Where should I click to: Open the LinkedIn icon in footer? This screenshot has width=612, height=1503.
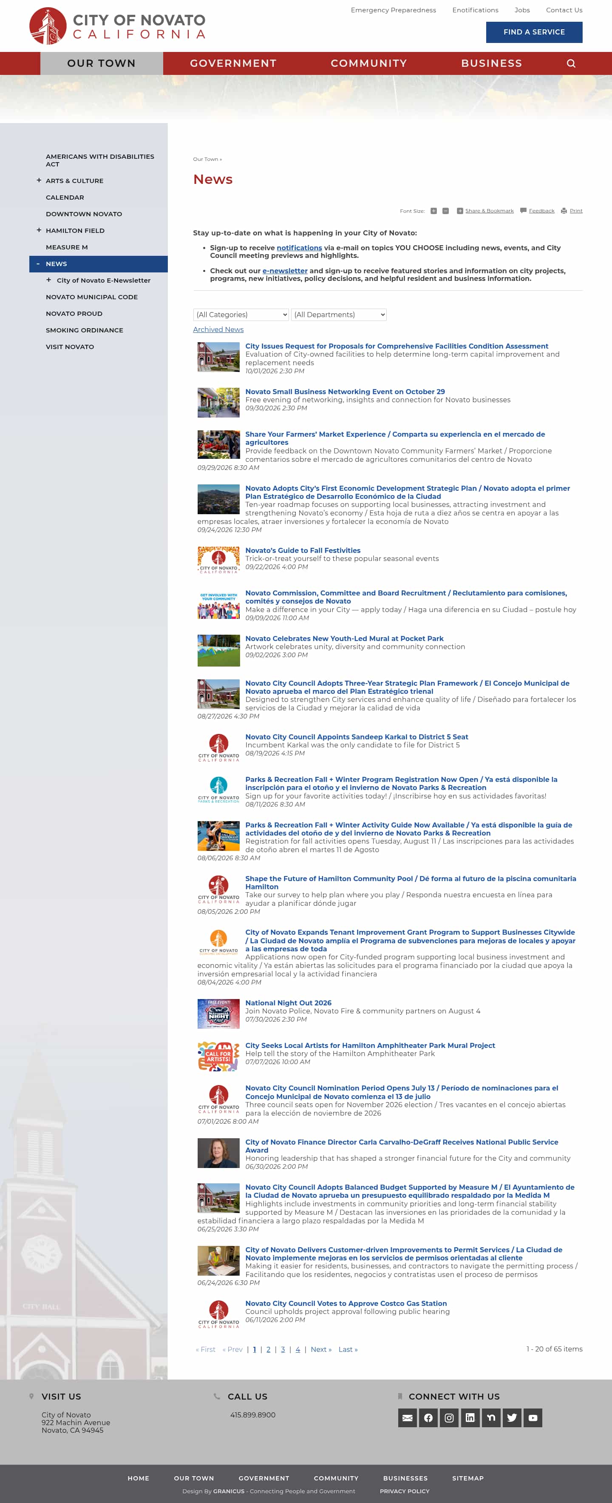click(470, 1418)
